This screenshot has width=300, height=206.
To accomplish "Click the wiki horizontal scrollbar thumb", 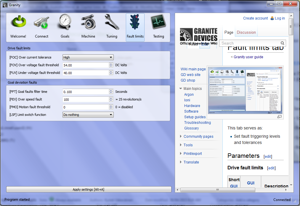I will (x=218, y=190).
